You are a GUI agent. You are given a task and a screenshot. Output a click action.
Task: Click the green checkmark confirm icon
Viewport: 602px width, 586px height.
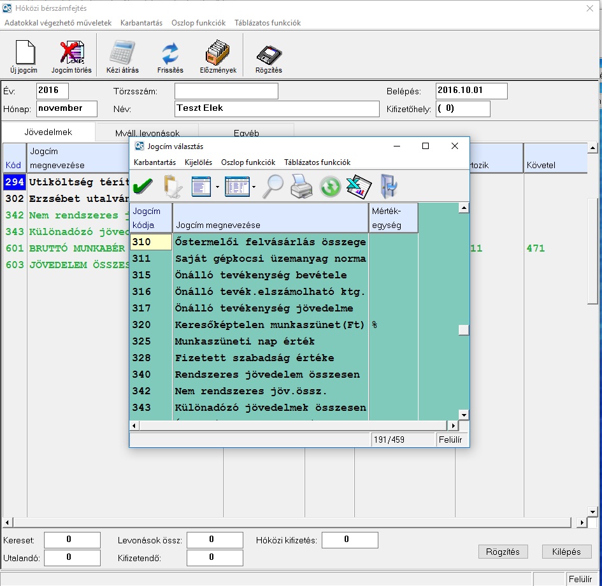pyautogui.click(x=143, y=187)
